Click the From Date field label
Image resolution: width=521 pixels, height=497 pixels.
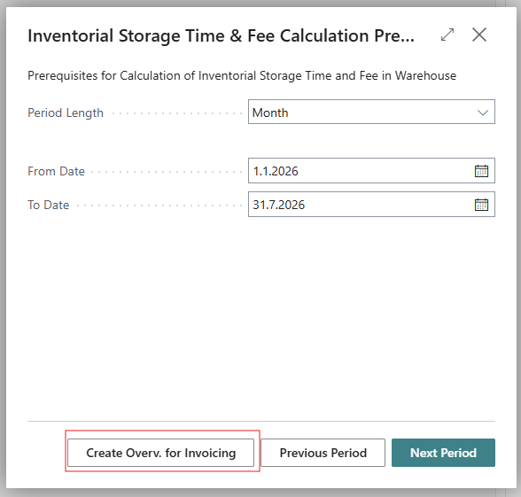click(56, 172)
